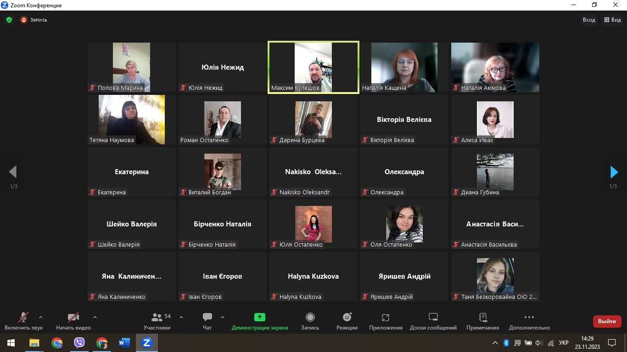627x352 pixels.
Task: Open the Примечания notes panel
Action: tap(482, 320)
